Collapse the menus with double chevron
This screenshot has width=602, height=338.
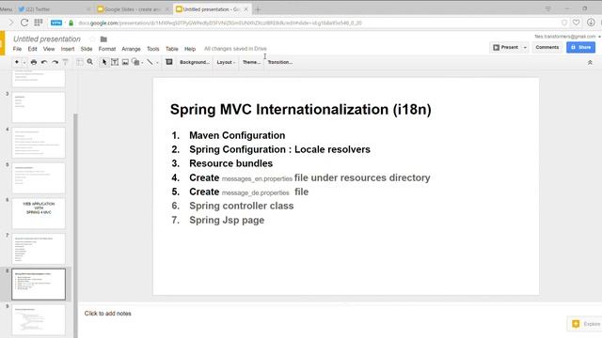(x=590, y=62)
